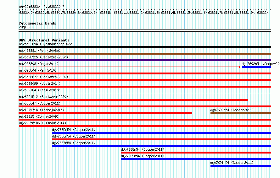Image resolution: width=280 pixels, height=178 pixels.
Task: Select the brown dgv7690n54 variant bar
Action: pyautogui.click(x=241, y=113)
